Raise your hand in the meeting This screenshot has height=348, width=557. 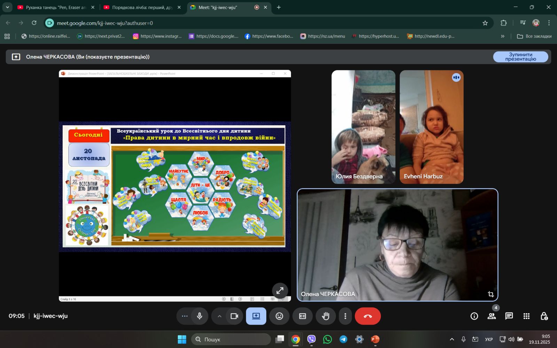(325, 316)
